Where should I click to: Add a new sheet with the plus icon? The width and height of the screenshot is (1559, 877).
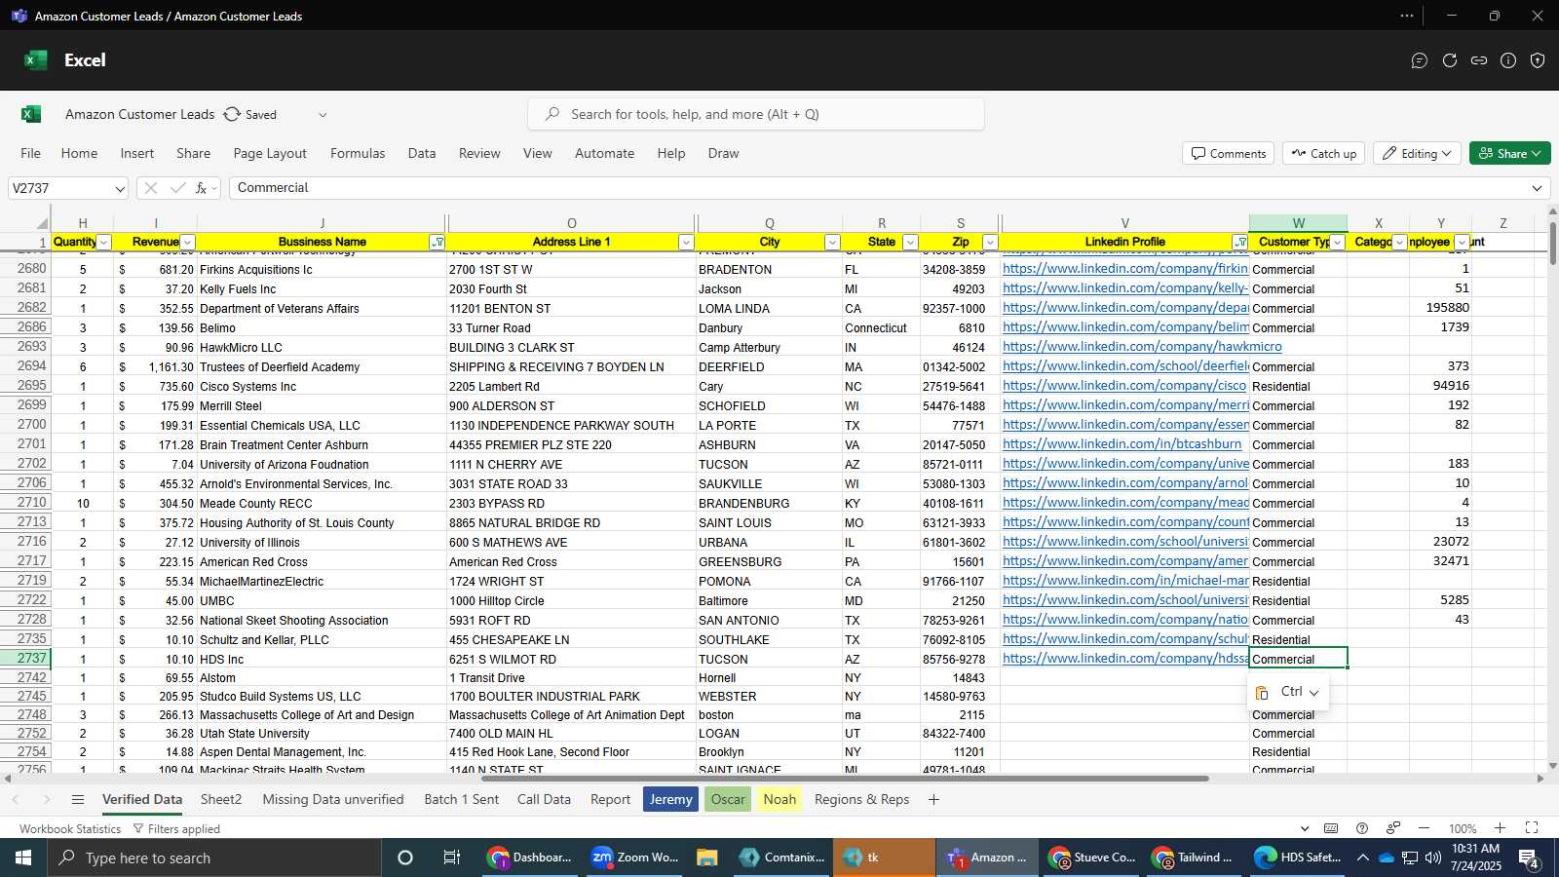[x=933, y=799]
